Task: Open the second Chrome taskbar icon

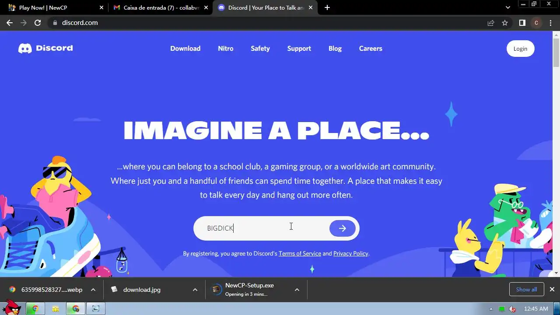Action: (x=76, y=308)
